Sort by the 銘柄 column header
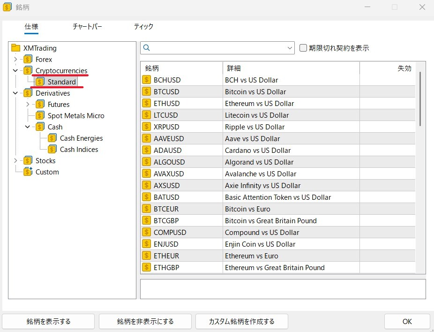This screenshot has width=434, height=332. [181, 68]
